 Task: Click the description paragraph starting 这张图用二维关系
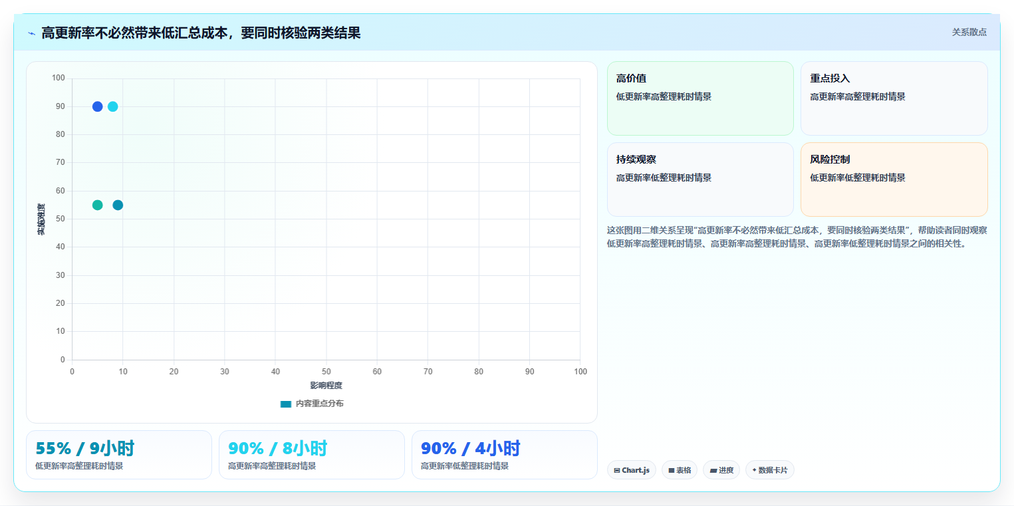point(797,237)
